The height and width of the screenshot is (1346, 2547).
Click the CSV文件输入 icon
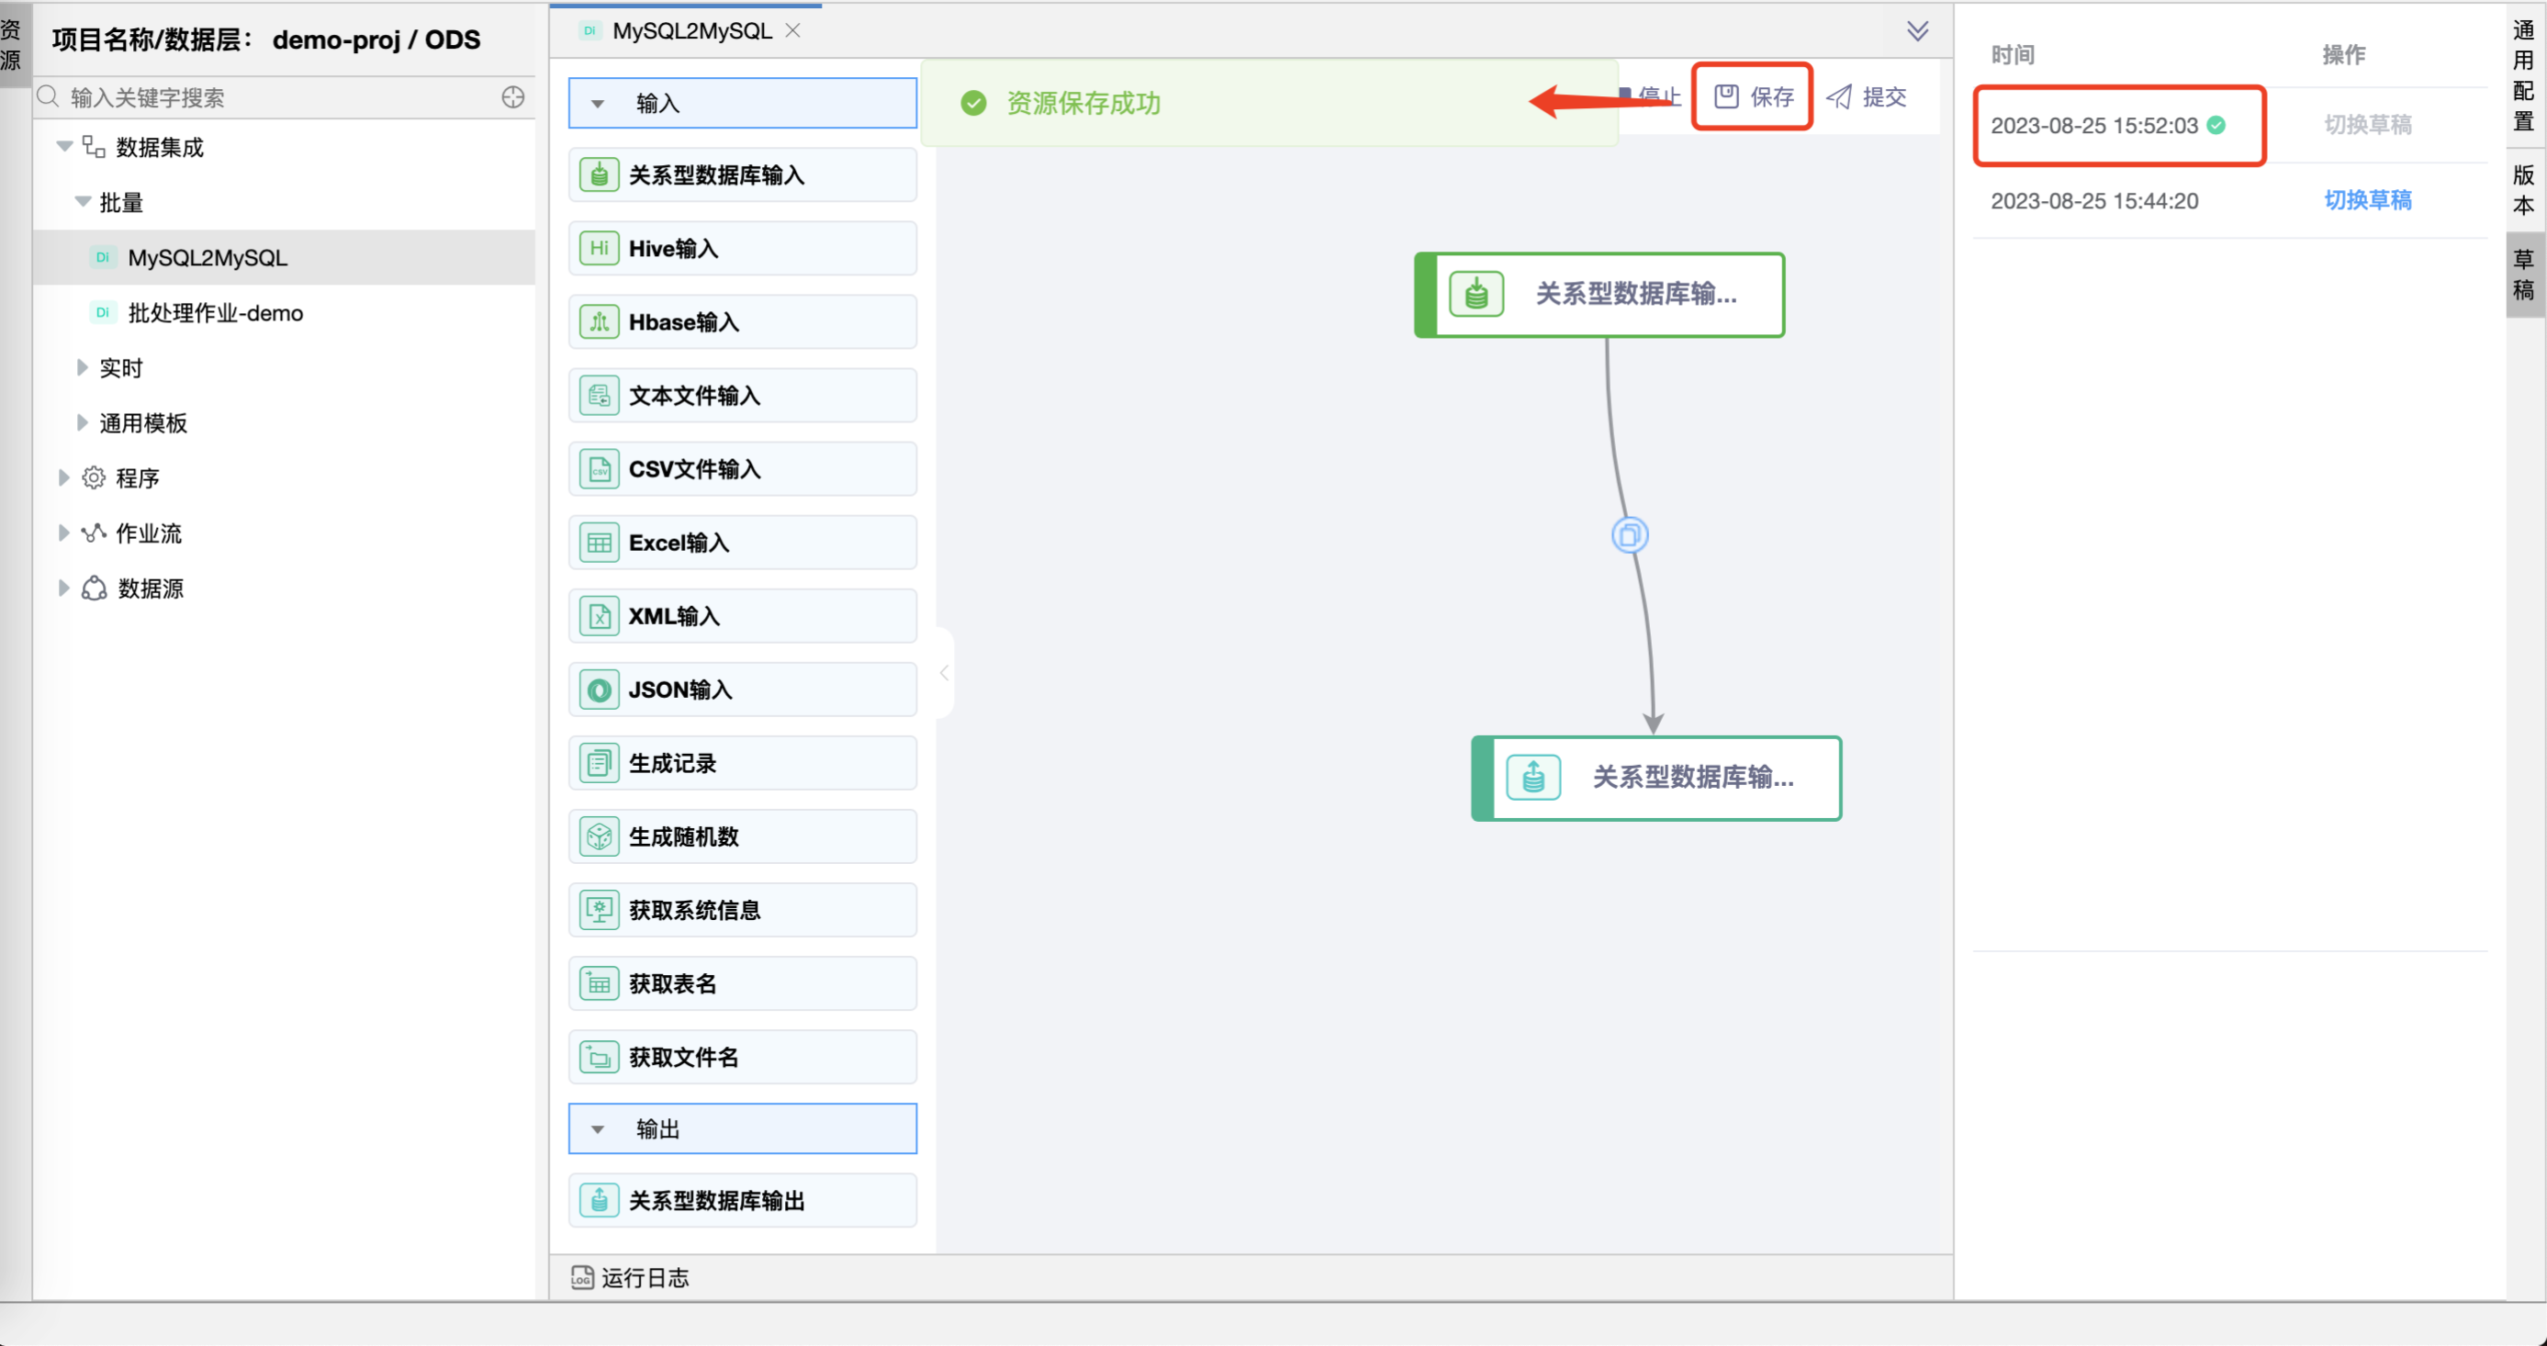tap(600, 469)
